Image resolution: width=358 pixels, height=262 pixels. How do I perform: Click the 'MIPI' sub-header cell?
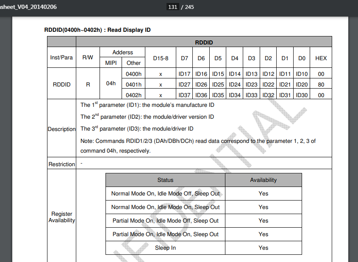pyautogui.click(x=111, y=63)
